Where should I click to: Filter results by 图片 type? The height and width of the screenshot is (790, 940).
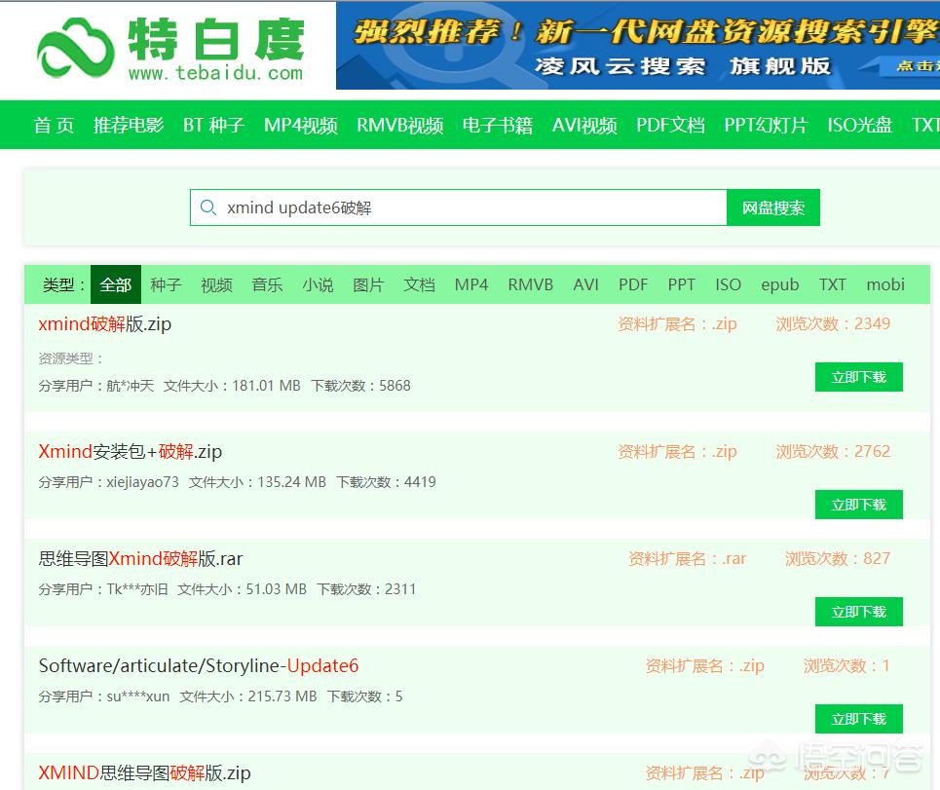[x=368, y=284]
